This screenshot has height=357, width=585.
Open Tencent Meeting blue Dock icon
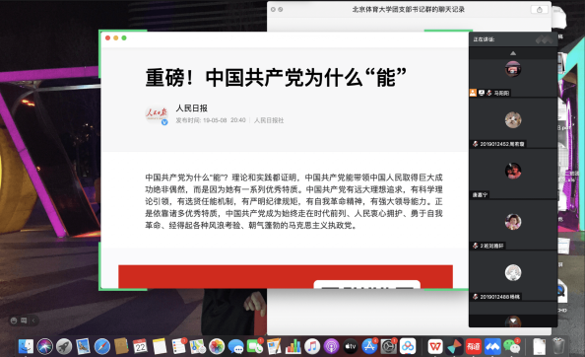point(492,347)
